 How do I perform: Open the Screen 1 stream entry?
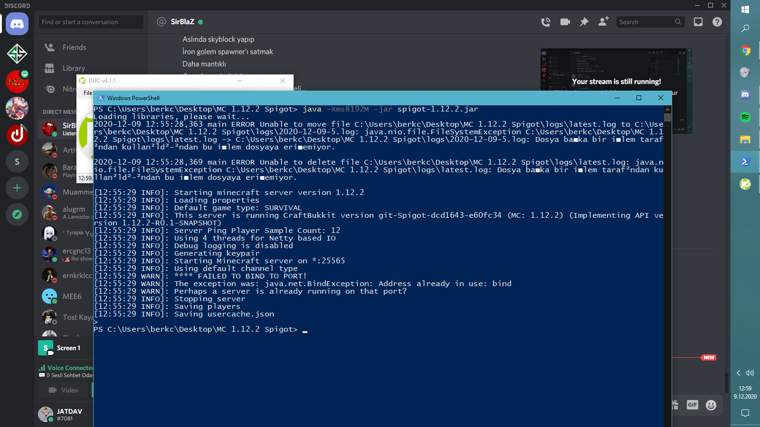(66, 348)
